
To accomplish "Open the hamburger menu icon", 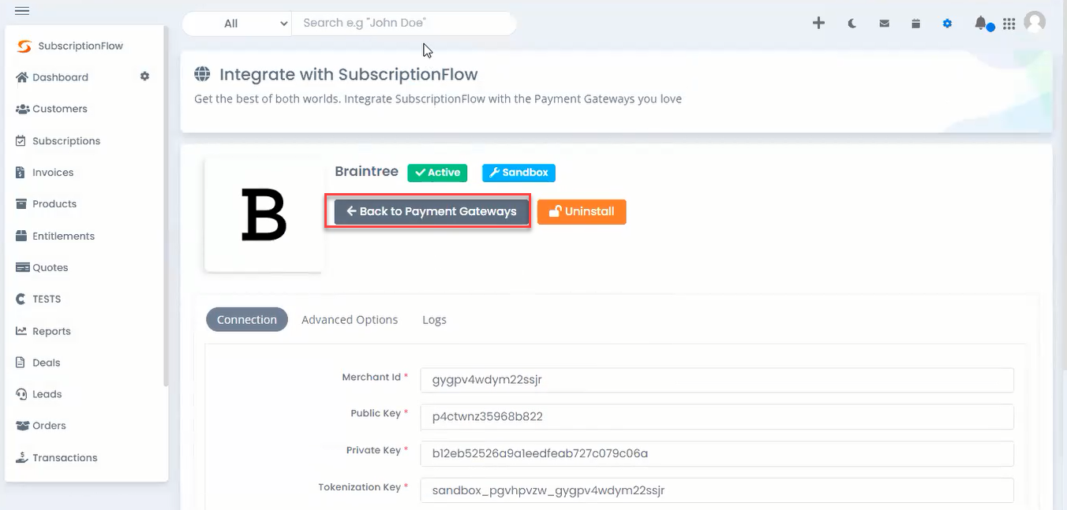I will pos(22,10).
